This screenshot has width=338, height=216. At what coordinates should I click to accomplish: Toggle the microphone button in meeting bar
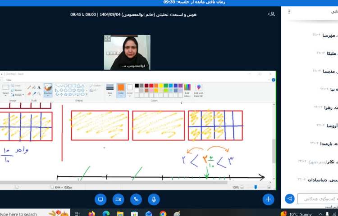(154, 199)
